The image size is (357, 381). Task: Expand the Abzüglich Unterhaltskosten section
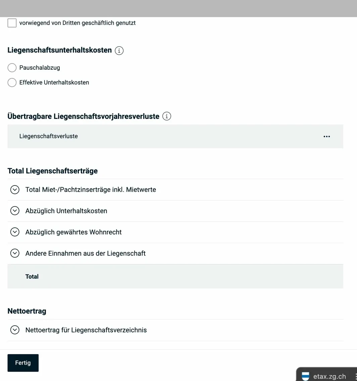point(15,211)
